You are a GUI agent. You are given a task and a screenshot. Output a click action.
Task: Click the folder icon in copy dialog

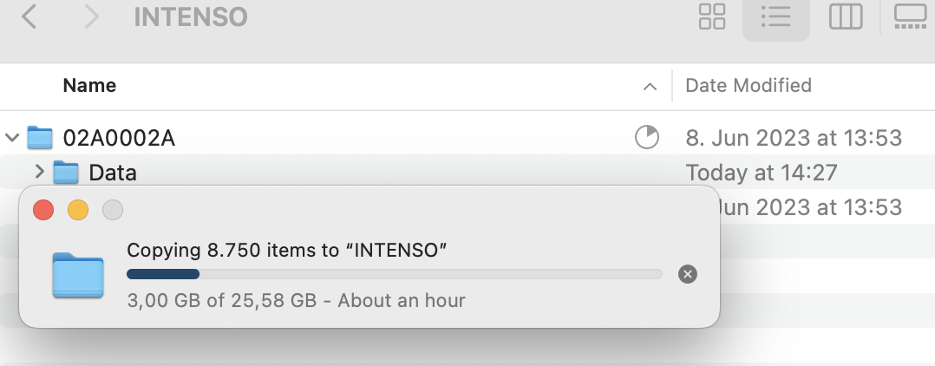[x=78, y=274]
